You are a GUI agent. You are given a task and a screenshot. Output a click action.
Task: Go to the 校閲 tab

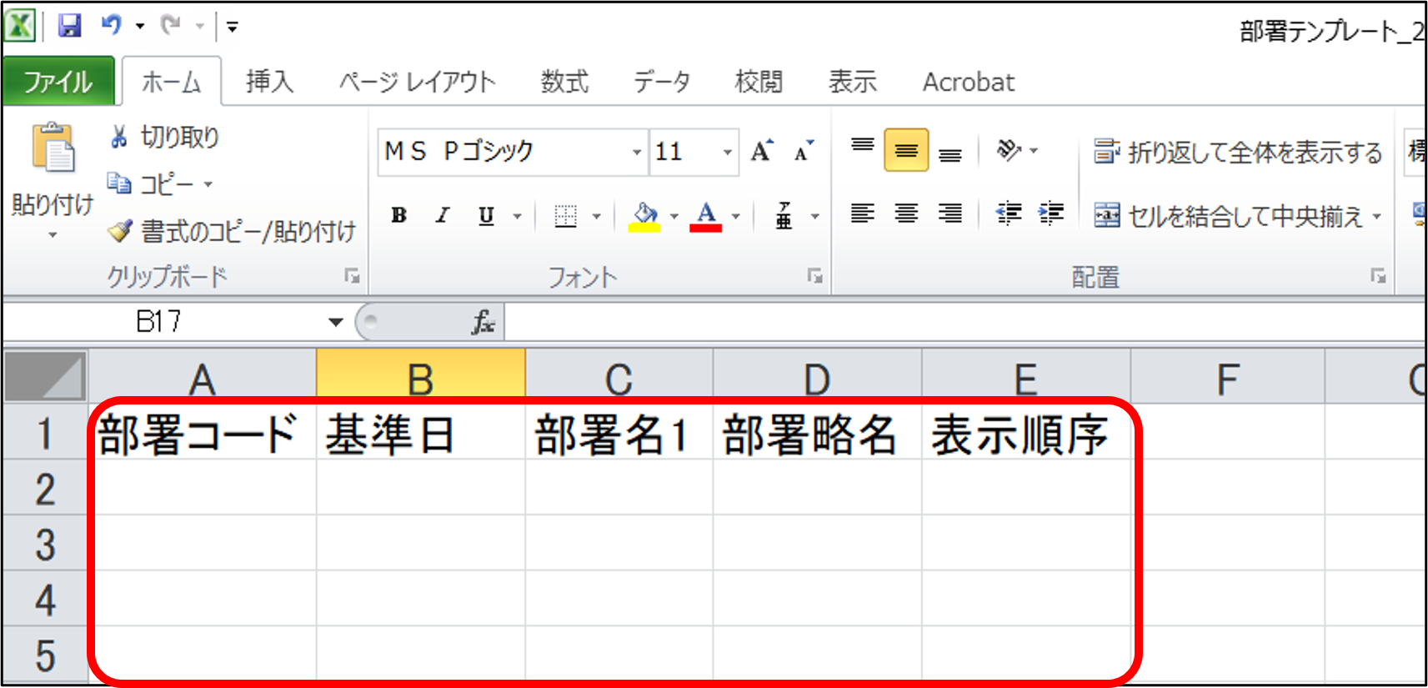point(759,82)
